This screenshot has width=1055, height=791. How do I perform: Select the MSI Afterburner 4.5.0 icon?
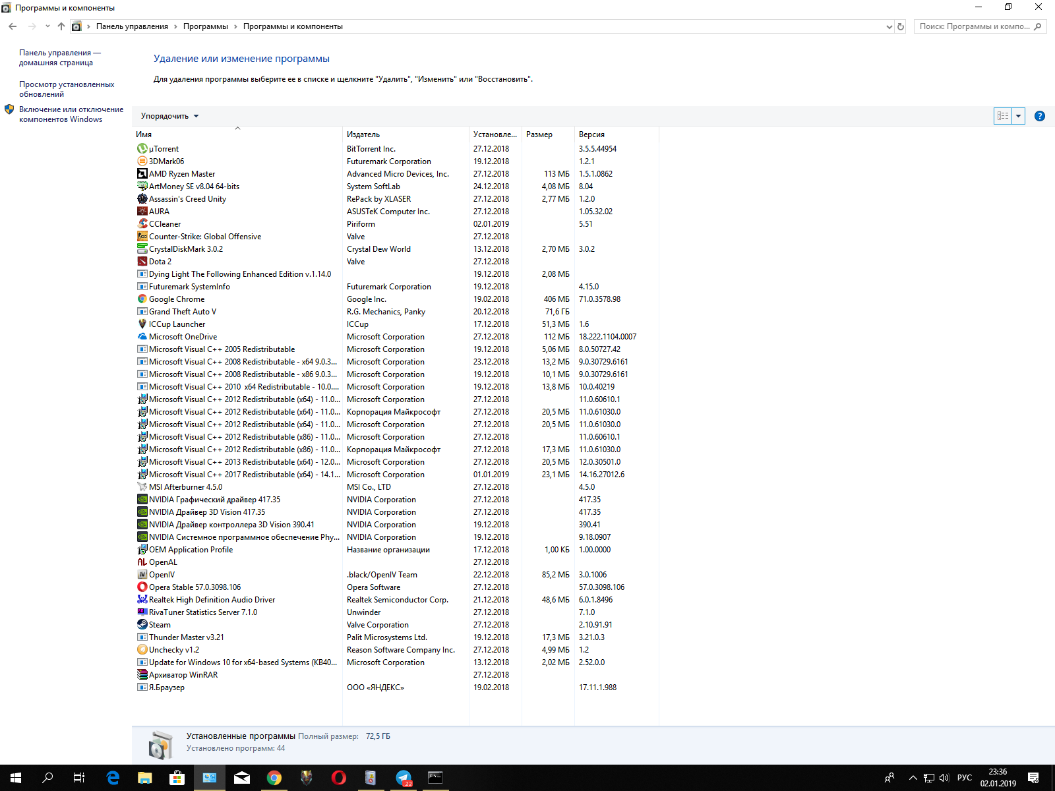tap(142, 487)
